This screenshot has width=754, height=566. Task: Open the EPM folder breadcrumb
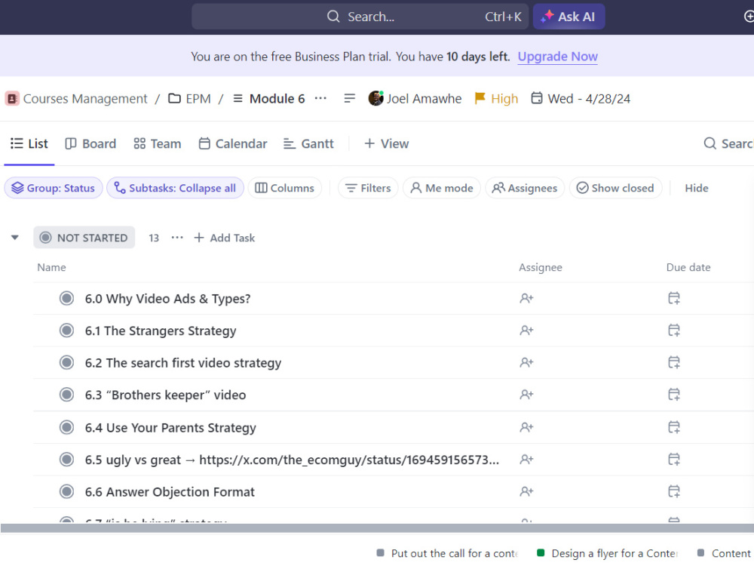point(189,99)
